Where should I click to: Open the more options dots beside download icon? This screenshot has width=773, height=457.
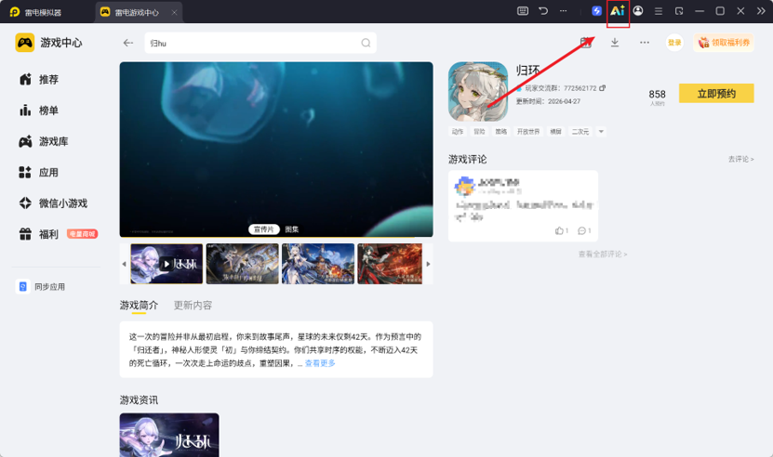pyautogui.click(x=645, y=43)
